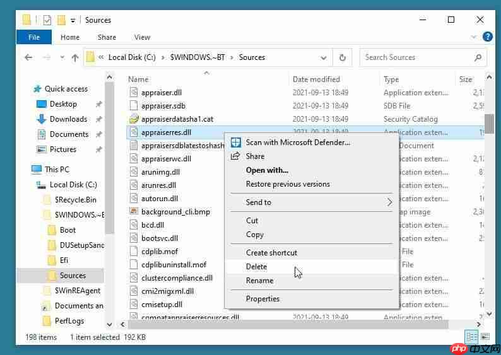
Task: Open recent locations dropdown arrow
Action: coord(62,58)
